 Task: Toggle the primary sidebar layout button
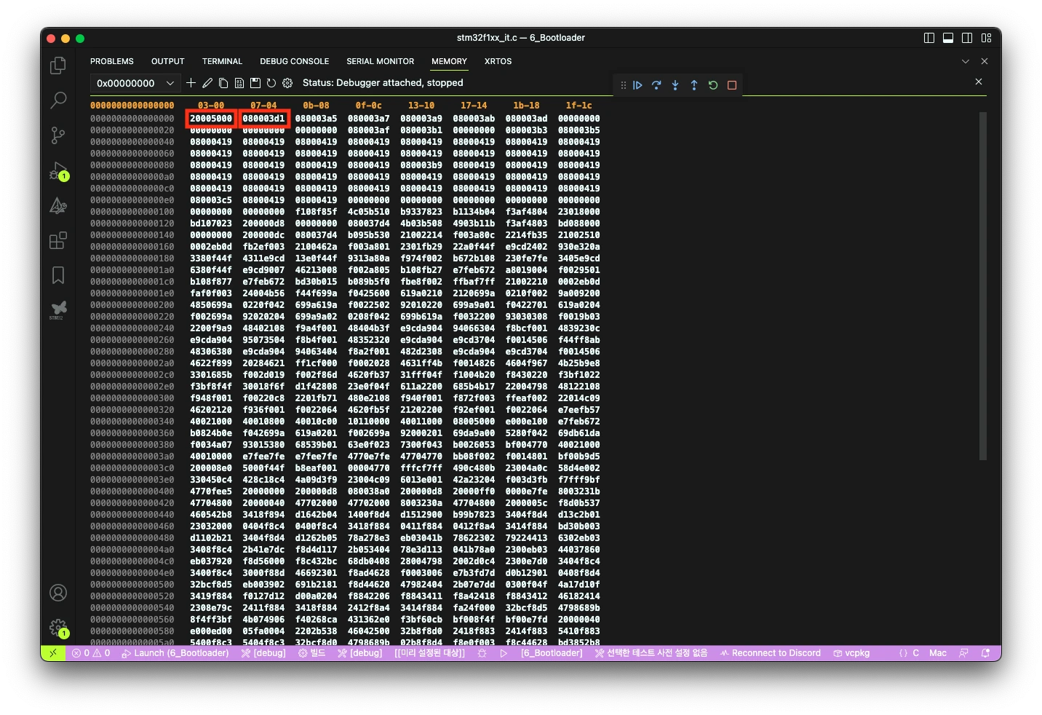[929, 38]
